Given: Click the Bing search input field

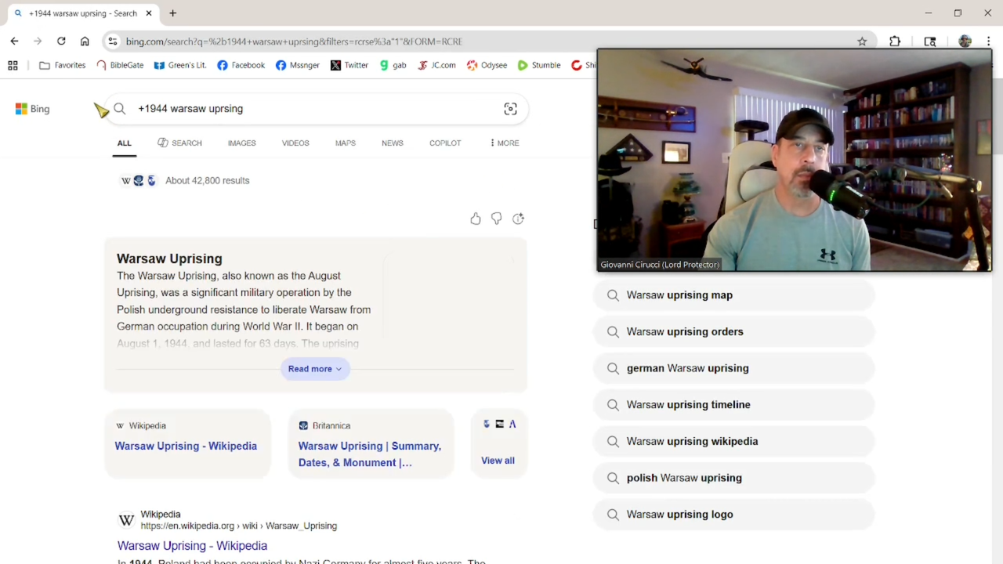Looking at the screenshot, I should point(313,109).
